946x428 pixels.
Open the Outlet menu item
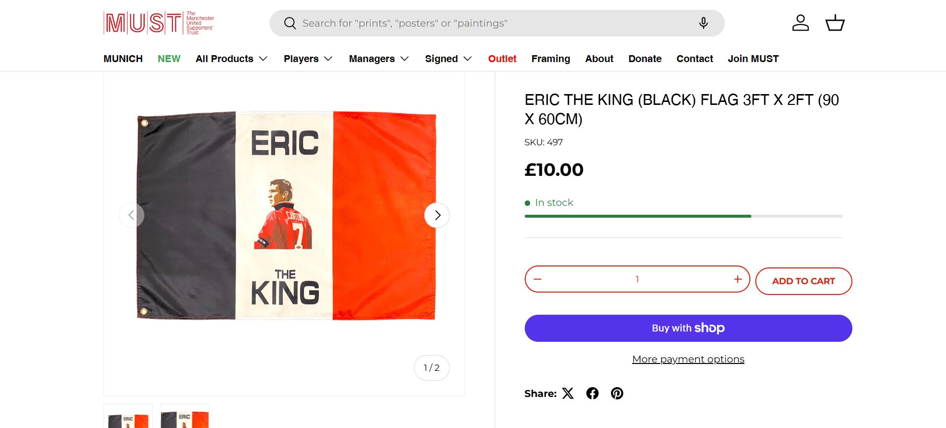click(x=502, y=59)
